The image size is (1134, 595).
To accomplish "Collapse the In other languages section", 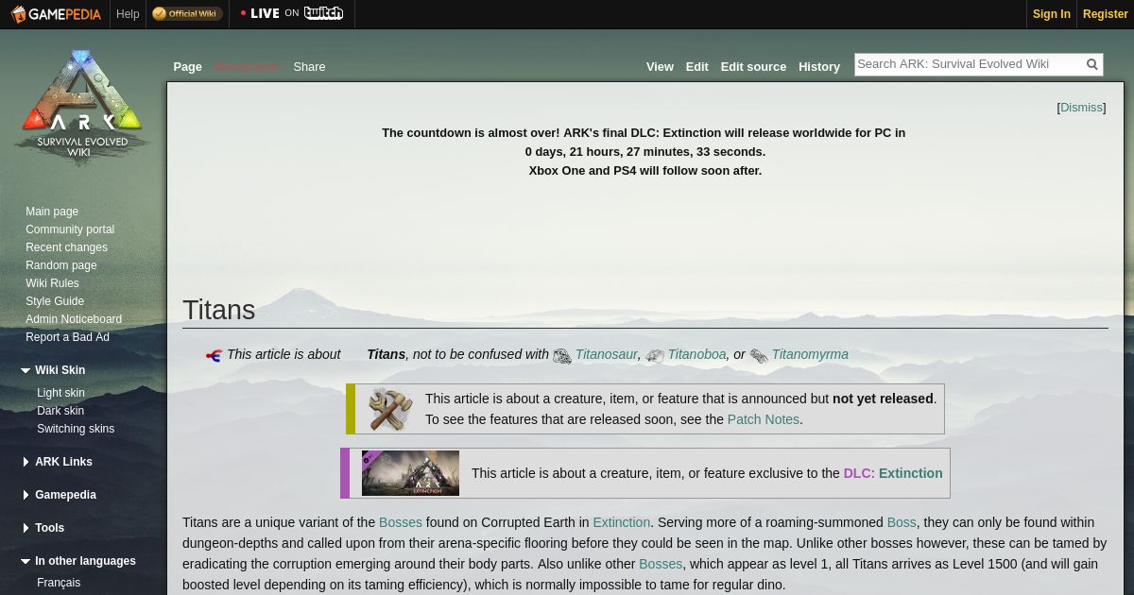I will 79,561.
